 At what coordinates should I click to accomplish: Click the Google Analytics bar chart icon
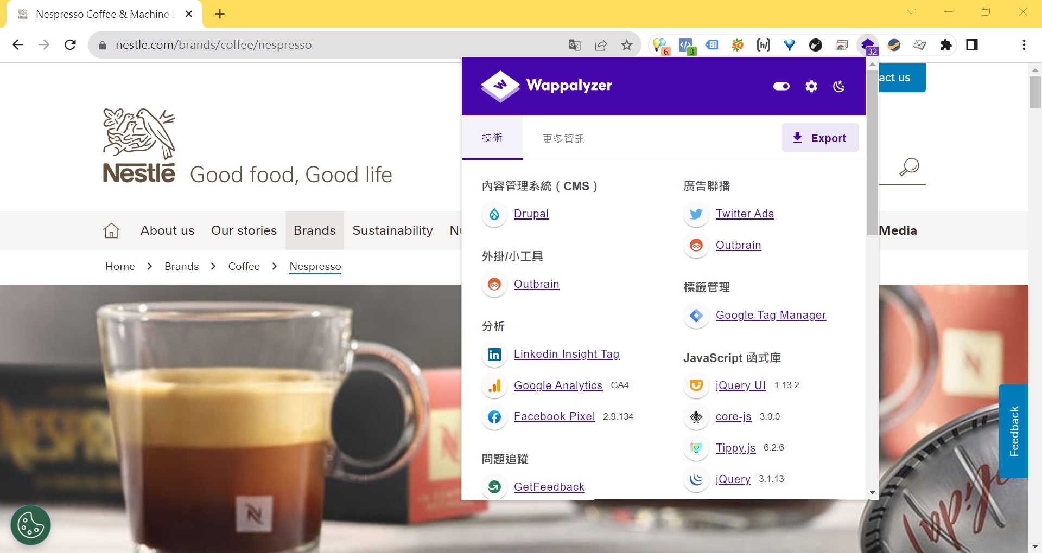[x=494, y=385]
